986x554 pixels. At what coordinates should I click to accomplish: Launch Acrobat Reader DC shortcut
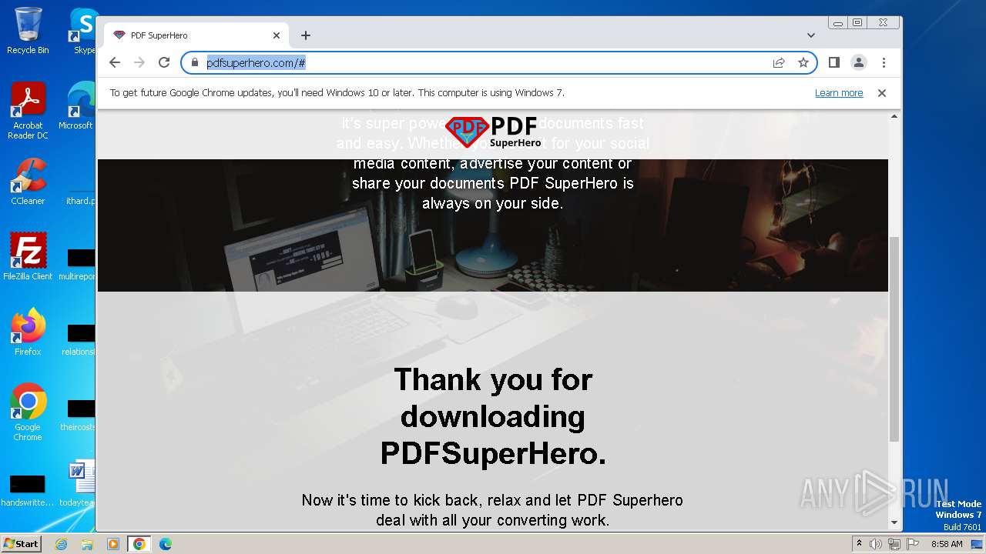click(x=28, y=110)
